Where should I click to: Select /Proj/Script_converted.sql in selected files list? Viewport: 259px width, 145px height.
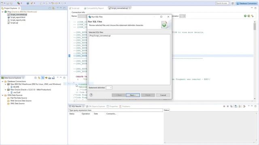click(100, 36)
